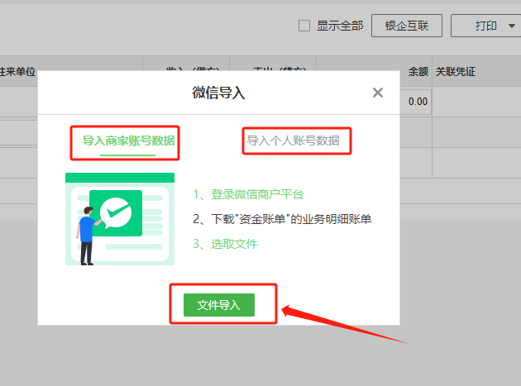521x386 pixels.
Task: Expand the 打印 dropdown arrow
Action: (x=512, y=26)
